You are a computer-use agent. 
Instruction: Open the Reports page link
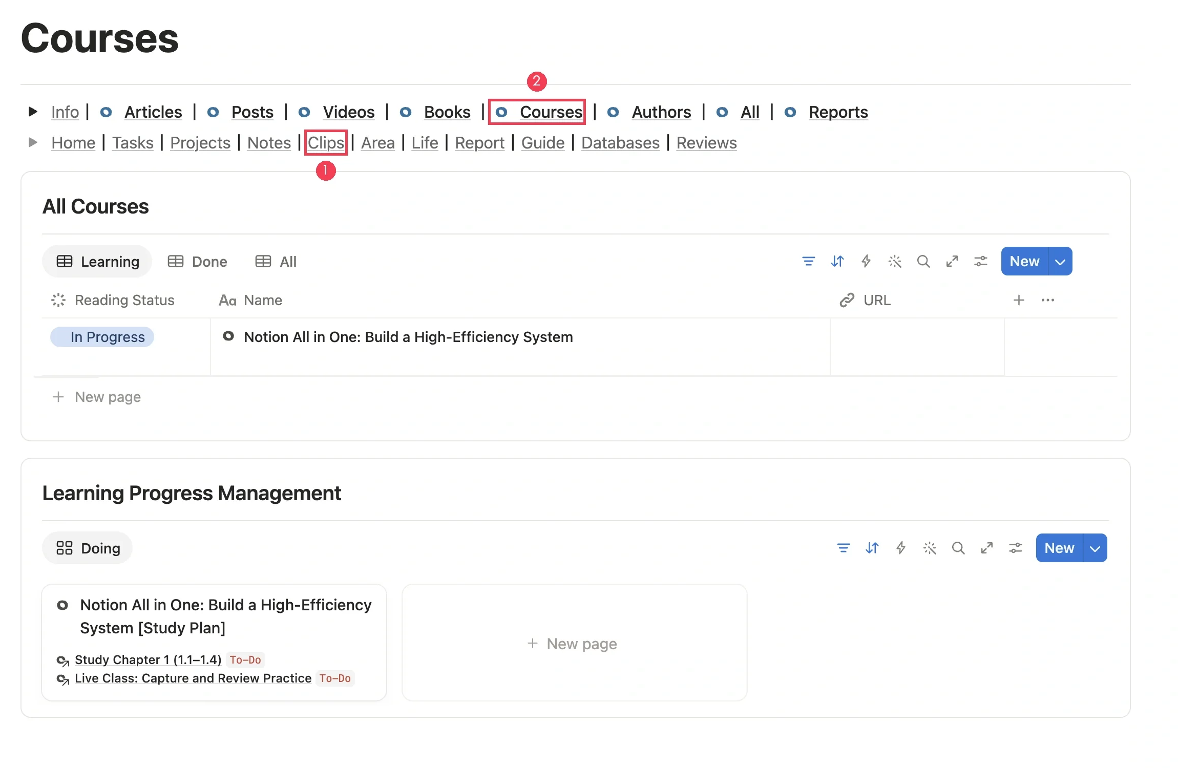(838, 112)
